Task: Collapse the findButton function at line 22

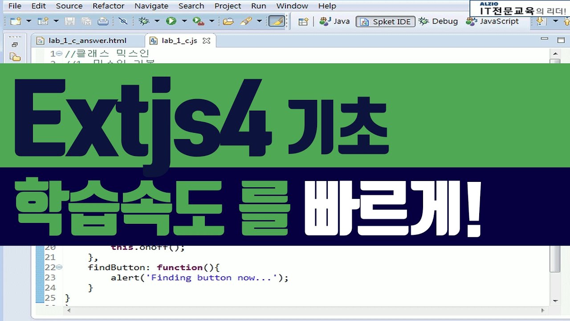Action: pyautogui.click(x=60, y=267)
